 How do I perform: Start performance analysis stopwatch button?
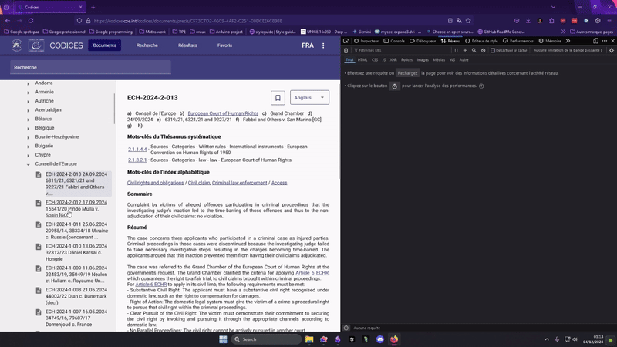pyautogui.click(x=395, y=86)
